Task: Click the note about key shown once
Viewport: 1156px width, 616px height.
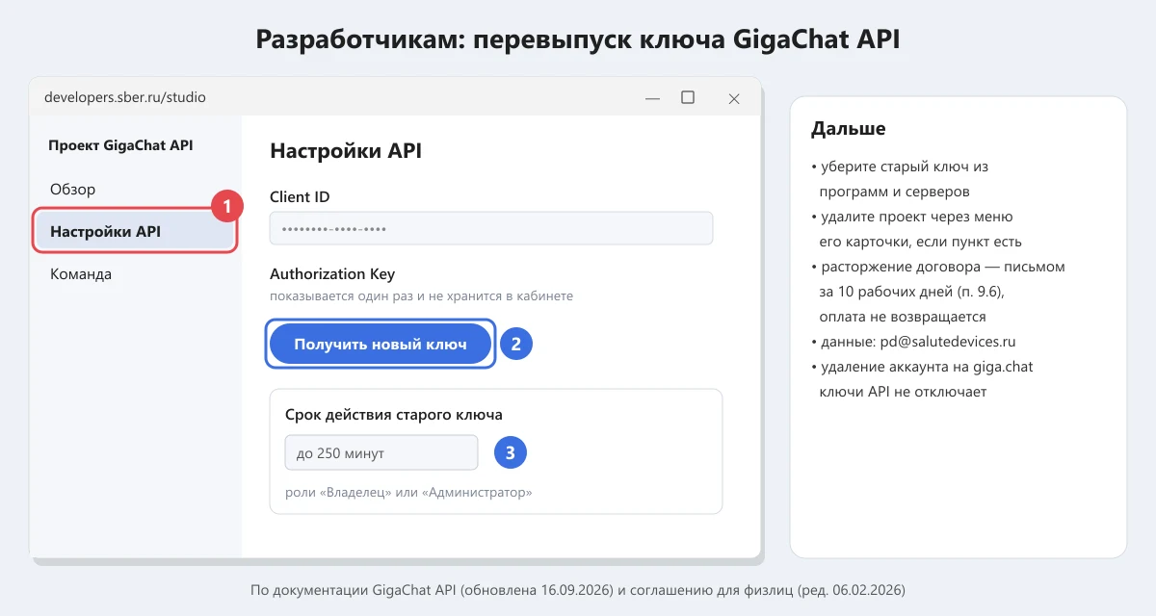Action: tap(421, 296)
